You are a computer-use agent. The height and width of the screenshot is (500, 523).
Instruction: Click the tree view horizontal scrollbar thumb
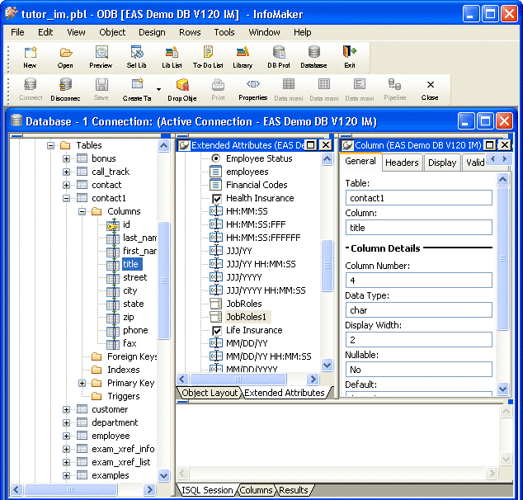point(71,489)
